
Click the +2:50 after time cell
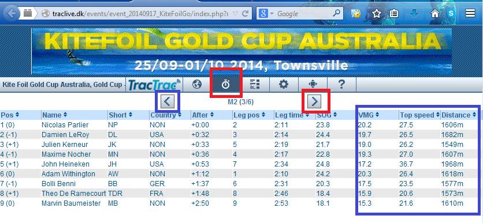(200, 203)
